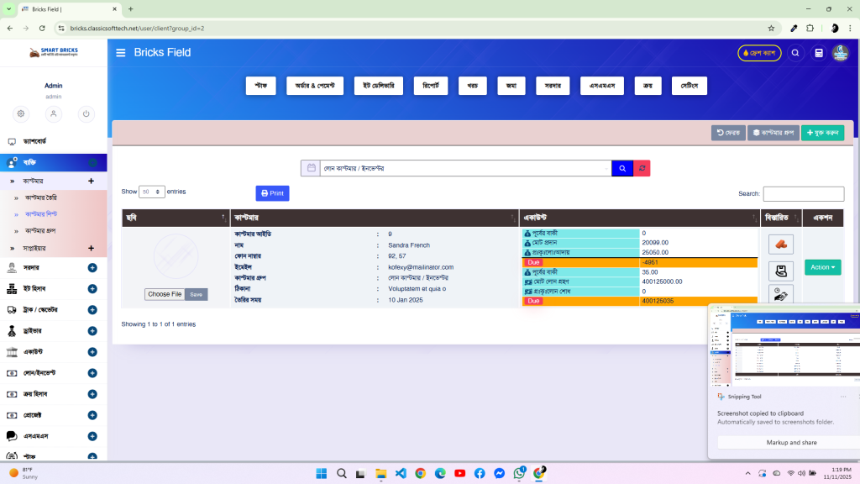Click the receipt/save icon under the brick icon
The image size is (860, 484).
[x=780, y=271]
